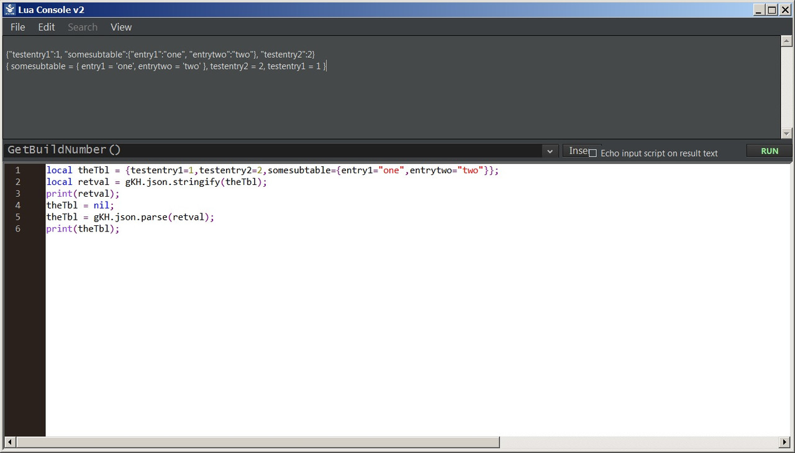Click line number 5 in gutter
The height and width of the screenshot is (453, 795).
click(17, 217)
